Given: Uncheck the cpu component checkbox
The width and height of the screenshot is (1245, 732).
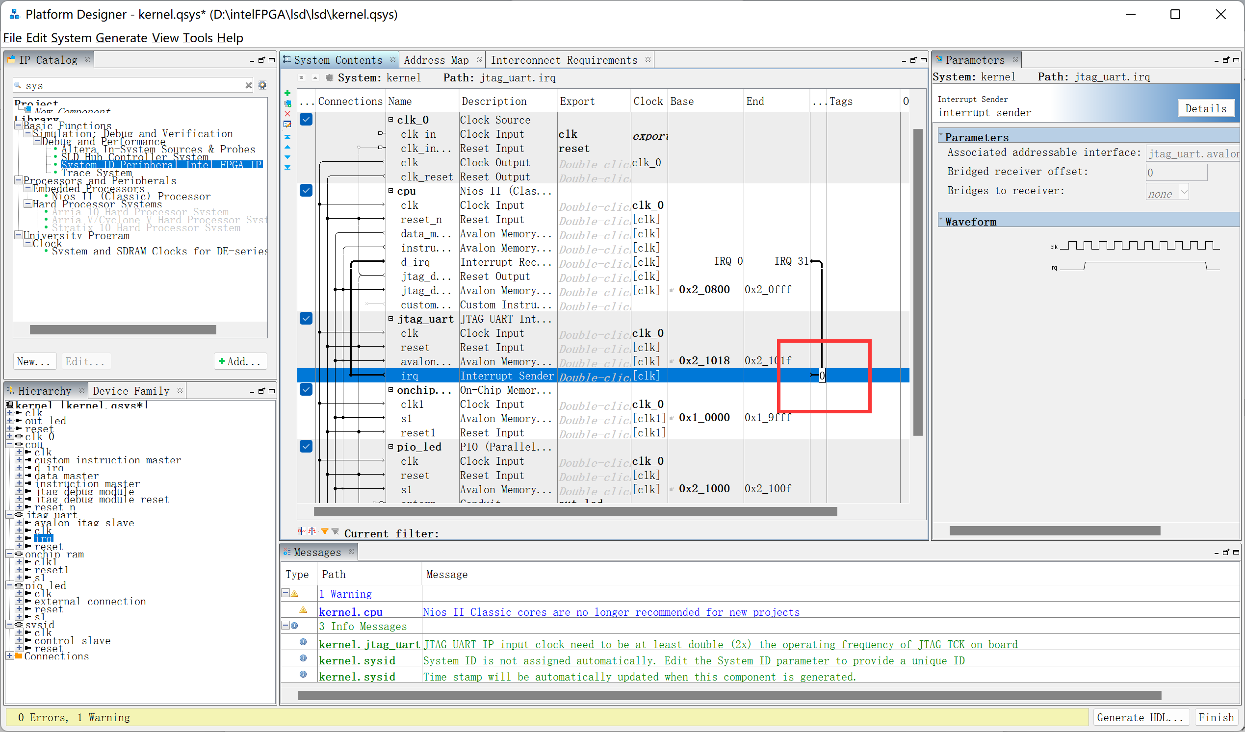Looking at the screenshot, I should (x=306, y=191).
